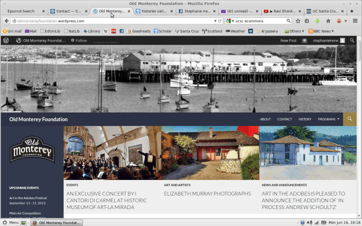Reload the page using the refresh icon
Viewport: 362px width, 226px height.
[x=220, y=21]
